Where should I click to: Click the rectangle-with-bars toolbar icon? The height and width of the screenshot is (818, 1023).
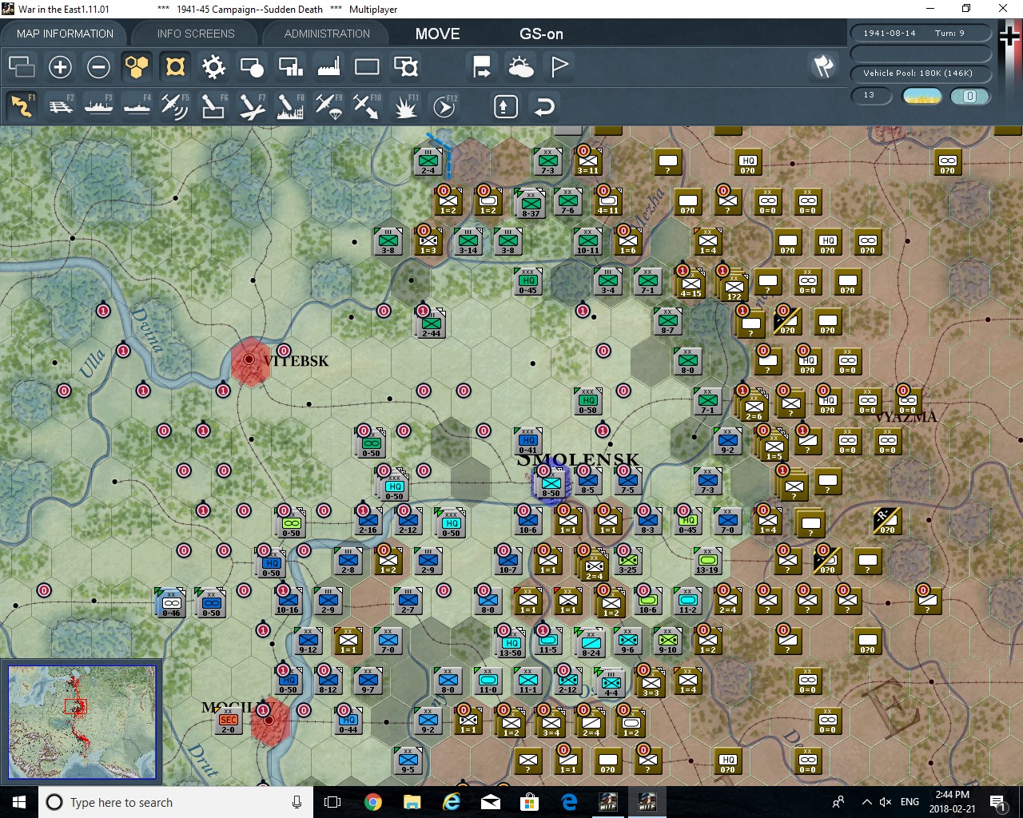click(x=290, y=67)
